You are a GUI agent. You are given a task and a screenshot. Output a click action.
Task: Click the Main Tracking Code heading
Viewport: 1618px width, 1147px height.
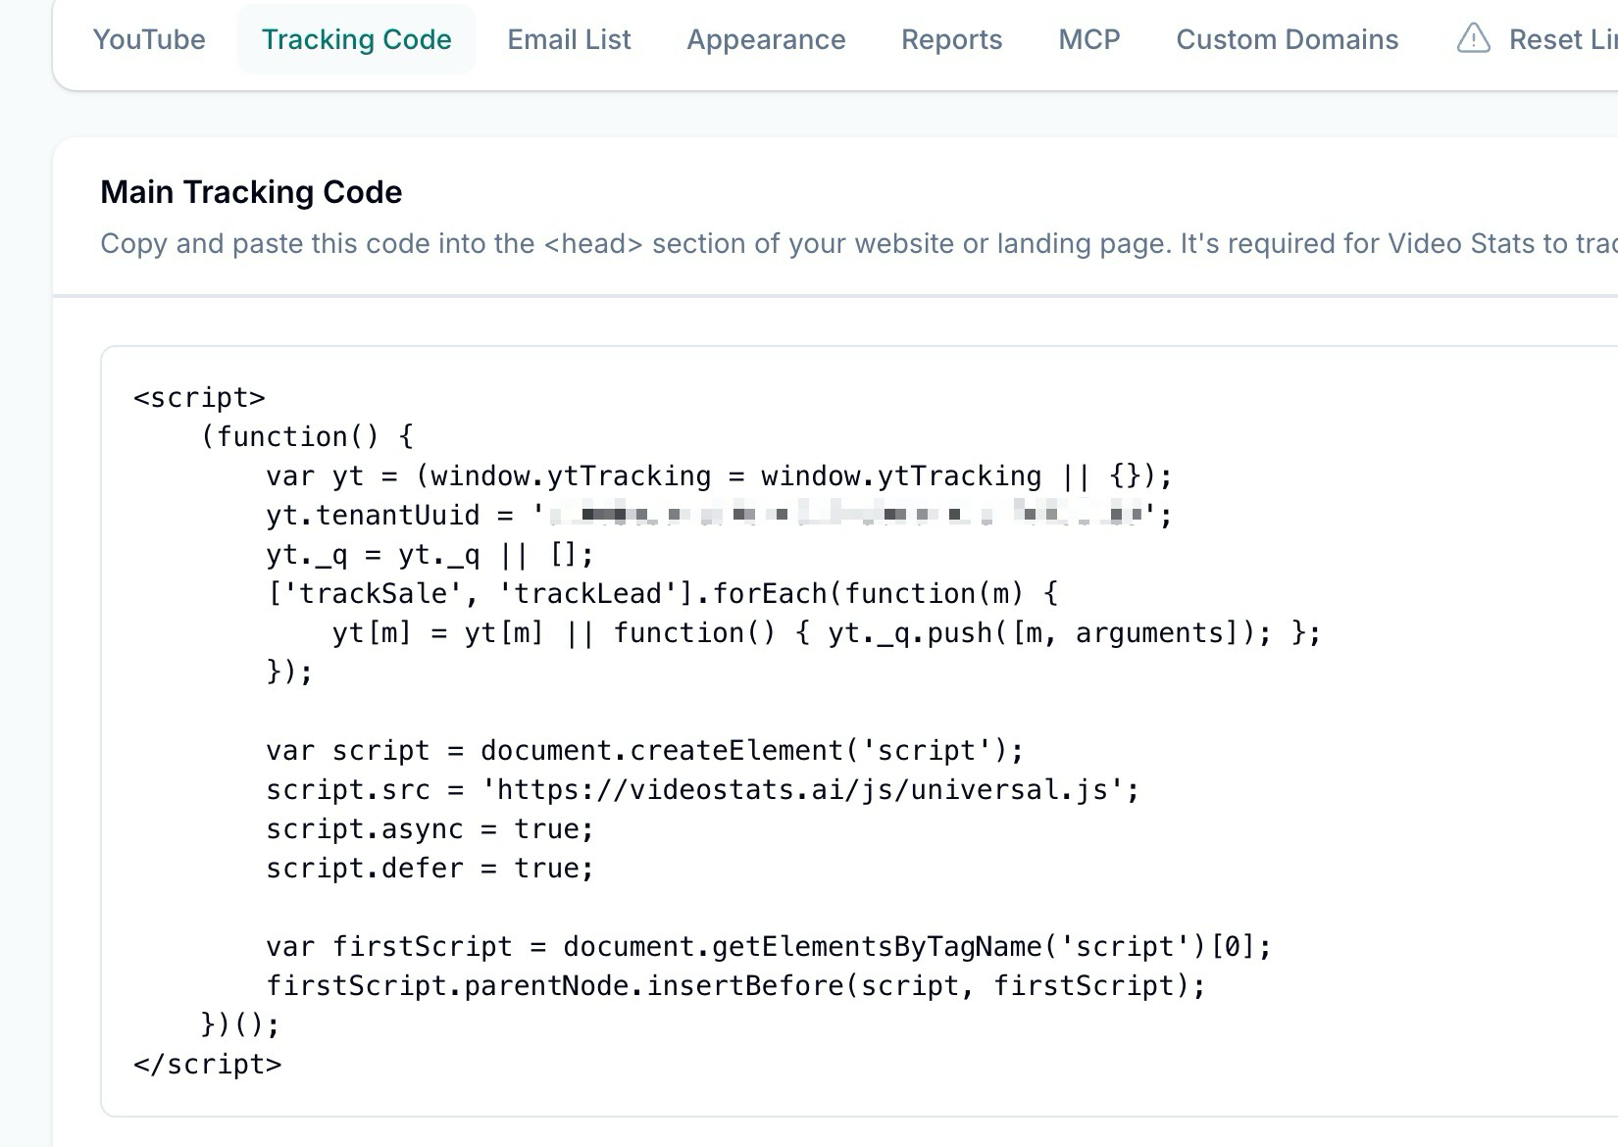click(251, 192)
